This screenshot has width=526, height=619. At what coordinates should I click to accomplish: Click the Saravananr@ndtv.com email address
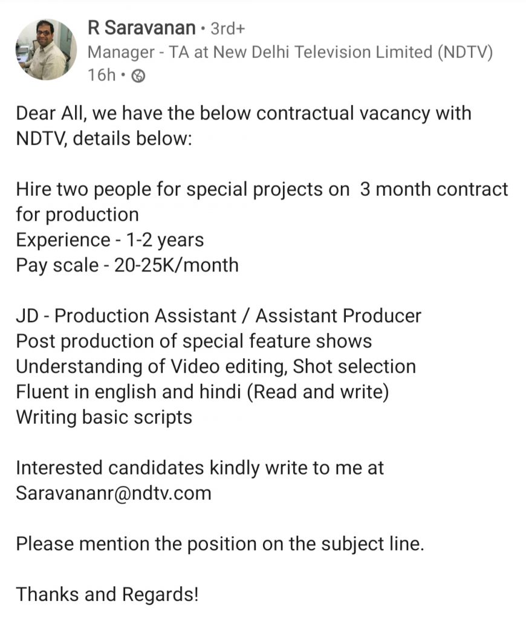click(114, 493)
